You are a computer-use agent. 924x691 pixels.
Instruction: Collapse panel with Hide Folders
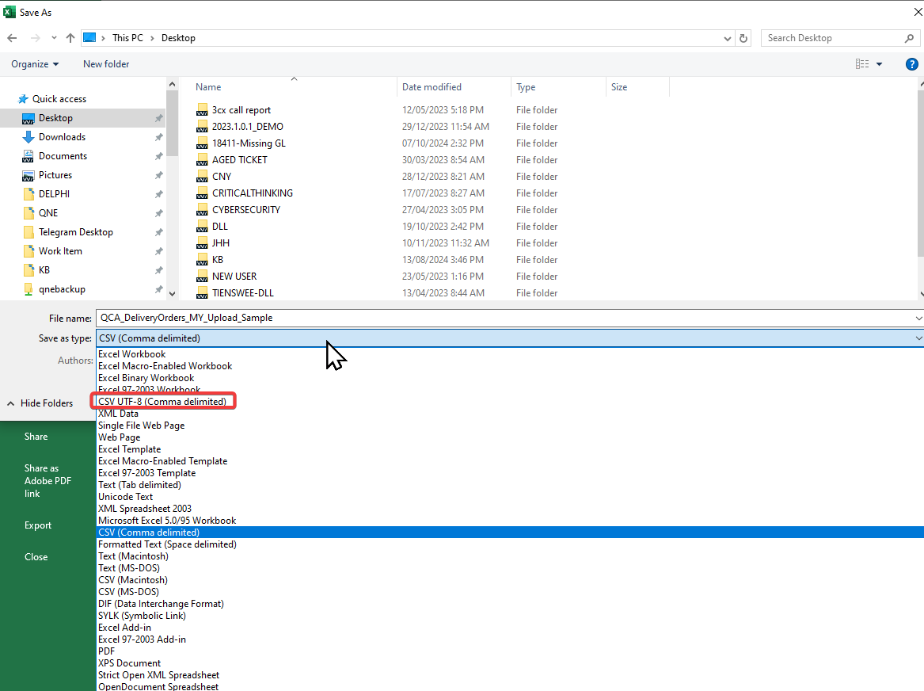click(x=40, y=403)
